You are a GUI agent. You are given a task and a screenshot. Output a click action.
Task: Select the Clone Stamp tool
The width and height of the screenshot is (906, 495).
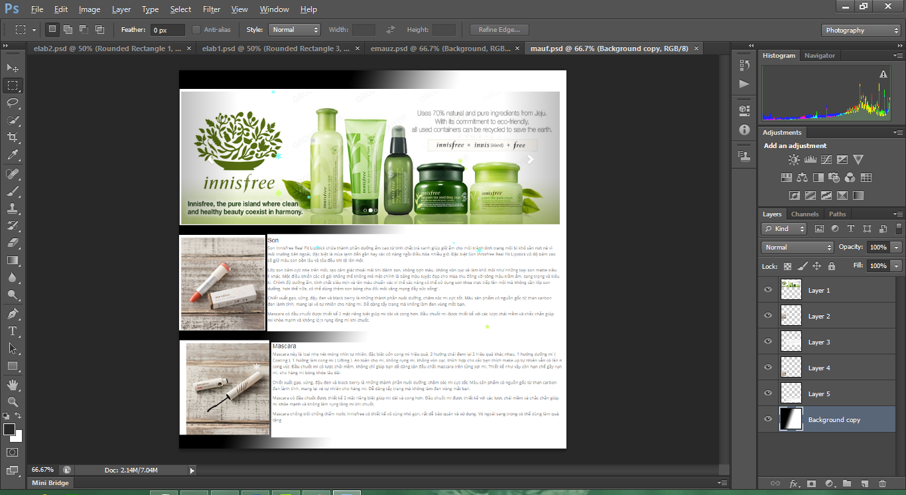(x=13, y=208)
